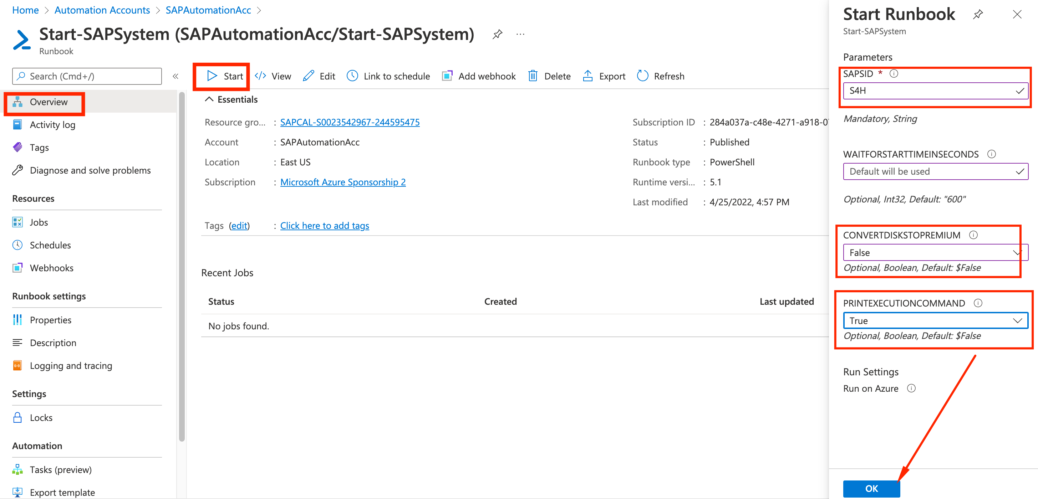Screen dimensions: 1038x499
Task: Open Activity log in sidebar
Action: pos(52,125)
